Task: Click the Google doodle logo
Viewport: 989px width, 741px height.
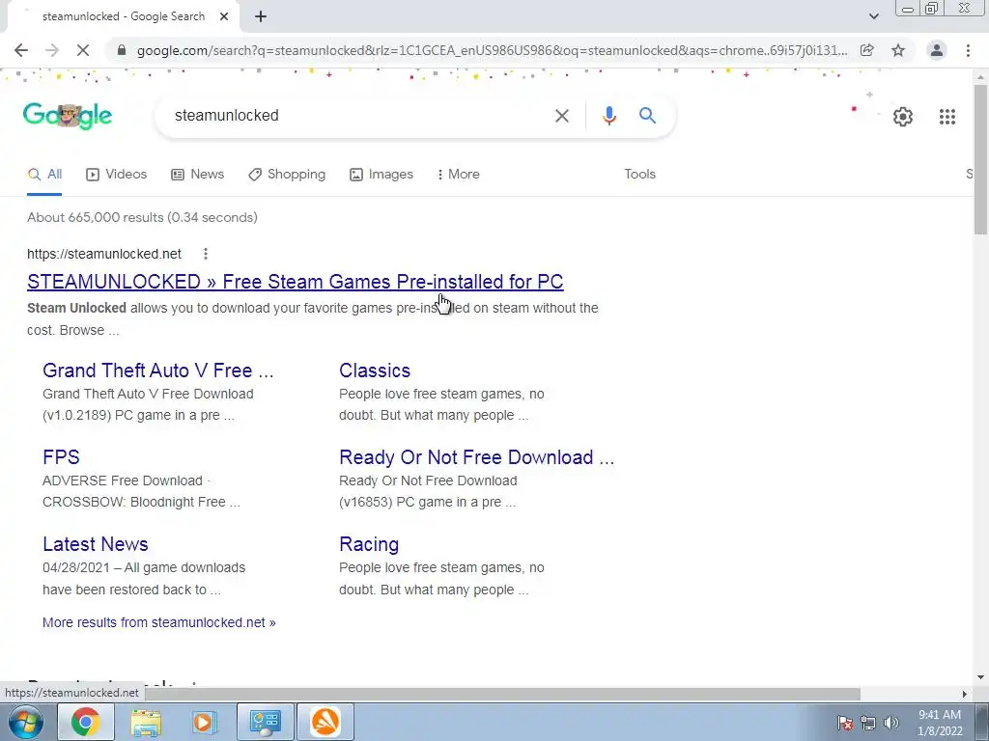Action: [68, 116]
